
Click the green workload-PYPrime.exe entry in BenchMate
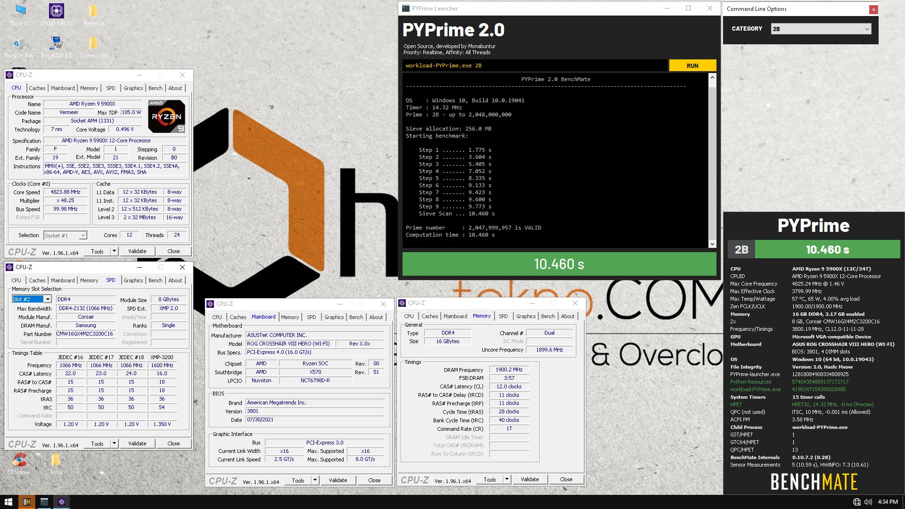(x=755, y=389)
